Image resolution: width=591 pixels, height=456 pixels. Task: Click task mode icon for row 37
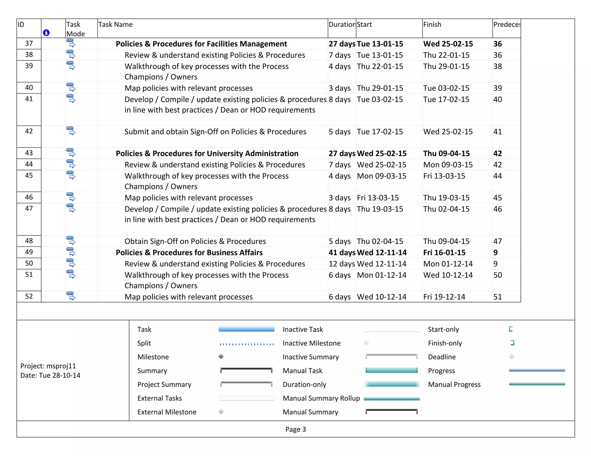click(71, 44)
